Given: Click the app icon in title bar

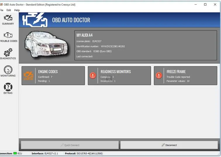Looking at the screenshot, I should tap(1, 4).
